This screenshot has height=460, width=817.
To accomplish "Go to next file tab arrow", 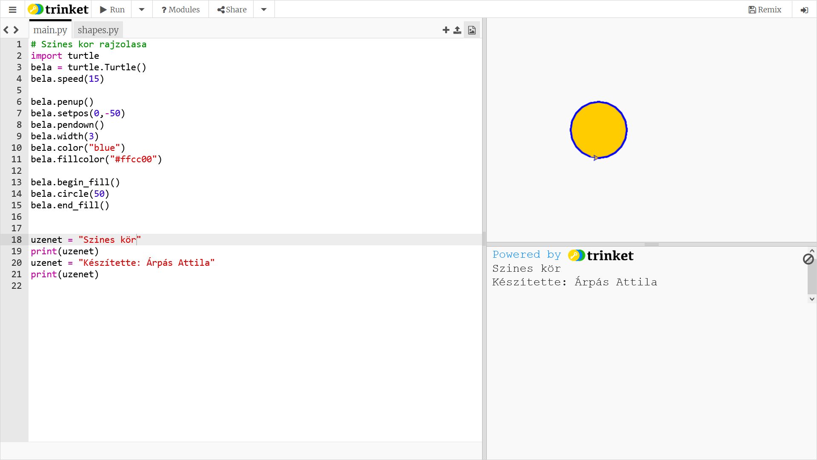I will click(16, 30).
